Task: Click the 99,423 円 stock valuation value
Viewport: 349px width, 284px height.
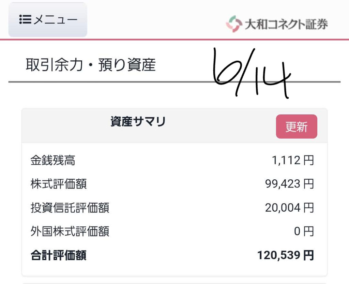Action: [289, 184]
